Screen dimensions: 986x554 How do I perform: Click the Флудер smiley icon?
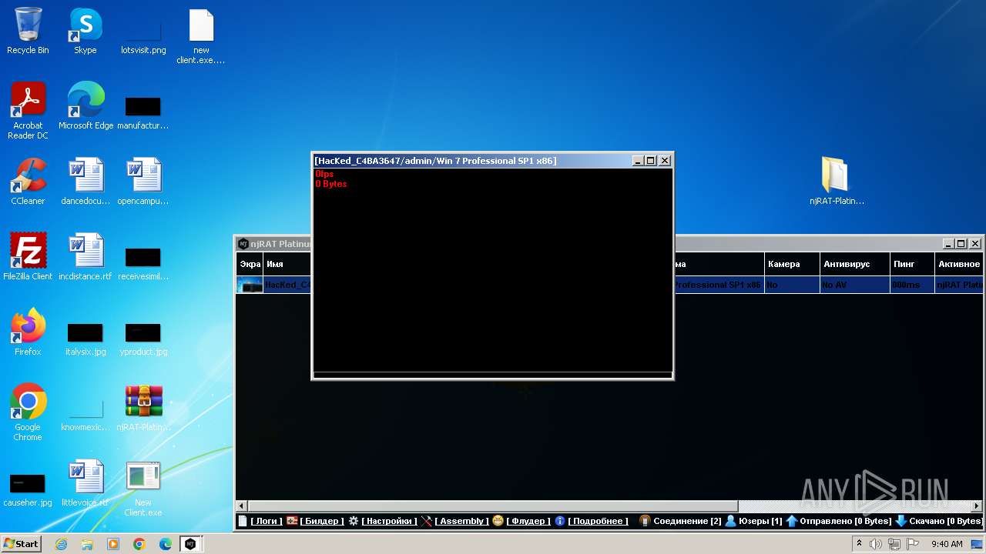(x=498, y=521)
